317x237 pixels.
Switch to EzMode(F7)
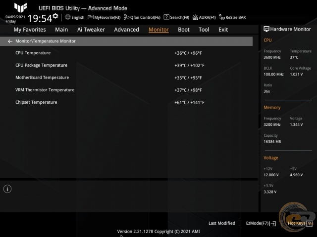261,223
